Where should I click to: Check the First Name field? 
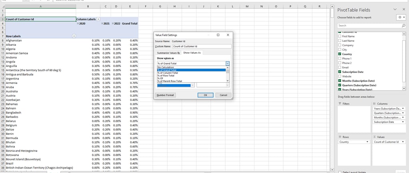tap(340, 36)
